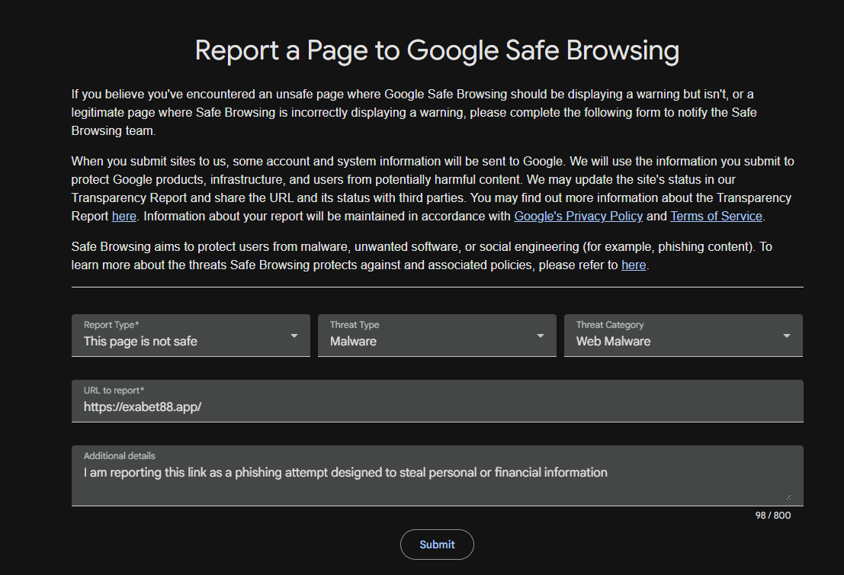
Task: Open the Transparency Report 'here' link
Action: [x=124, y=217]
